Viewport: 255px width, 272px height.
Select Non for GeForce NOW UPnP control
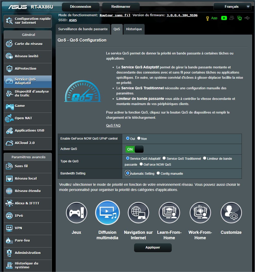(139, 138)
